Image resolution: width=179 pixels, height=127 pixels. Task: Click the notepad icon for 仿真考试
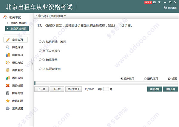tap(8, 70)
